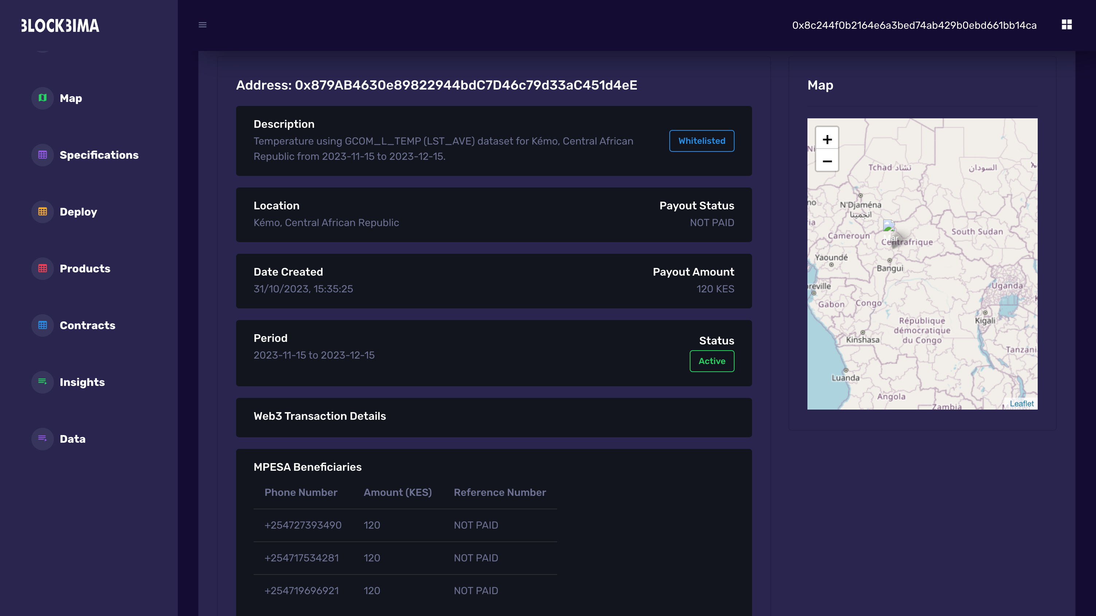Click the purple Specifications grid icon
This screenshot has height=616, width=1096.
pyautogui.click(x=43, y=155)
